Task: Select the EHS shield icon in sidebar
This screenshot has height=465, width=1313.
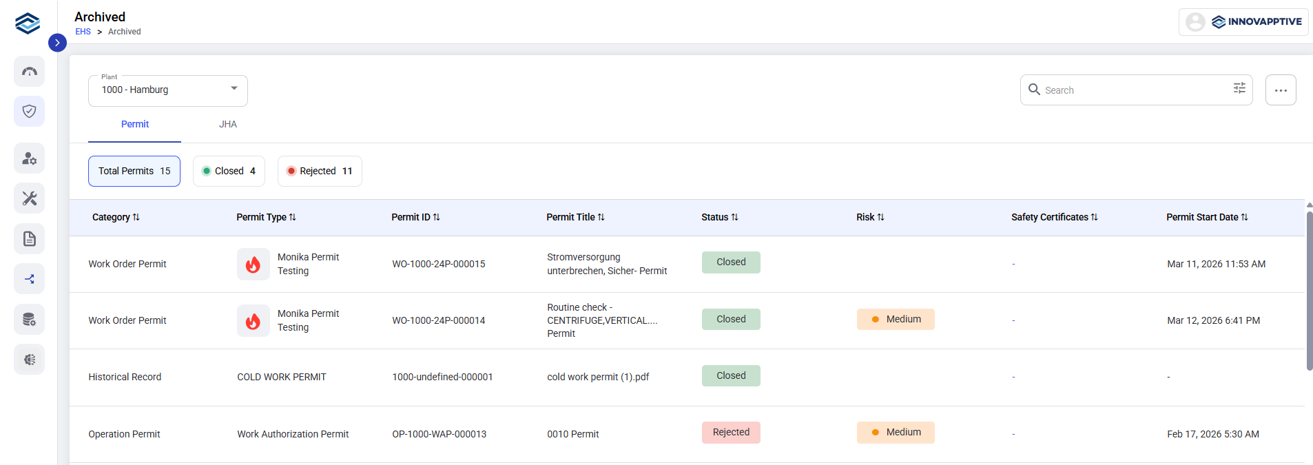Action: pos(29,111)
